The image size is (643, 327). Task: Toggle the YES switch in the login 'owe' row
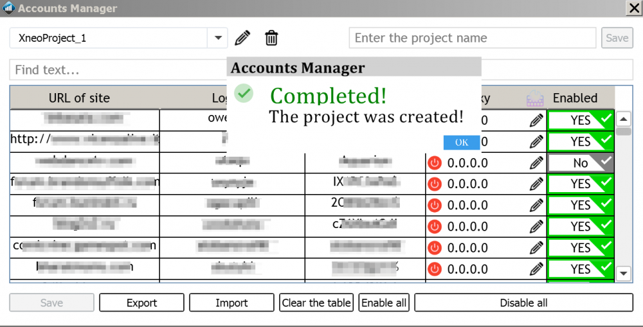point(581,121)
